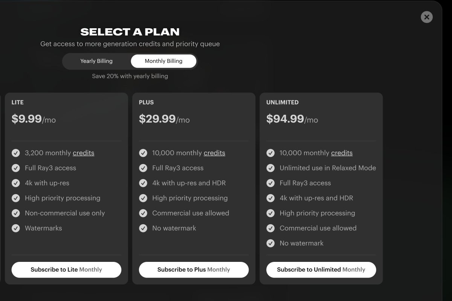This screenshot has height=301, width=452.
Task: Subscribe to Unlimited Monthly plan
Action: [321, 270]
